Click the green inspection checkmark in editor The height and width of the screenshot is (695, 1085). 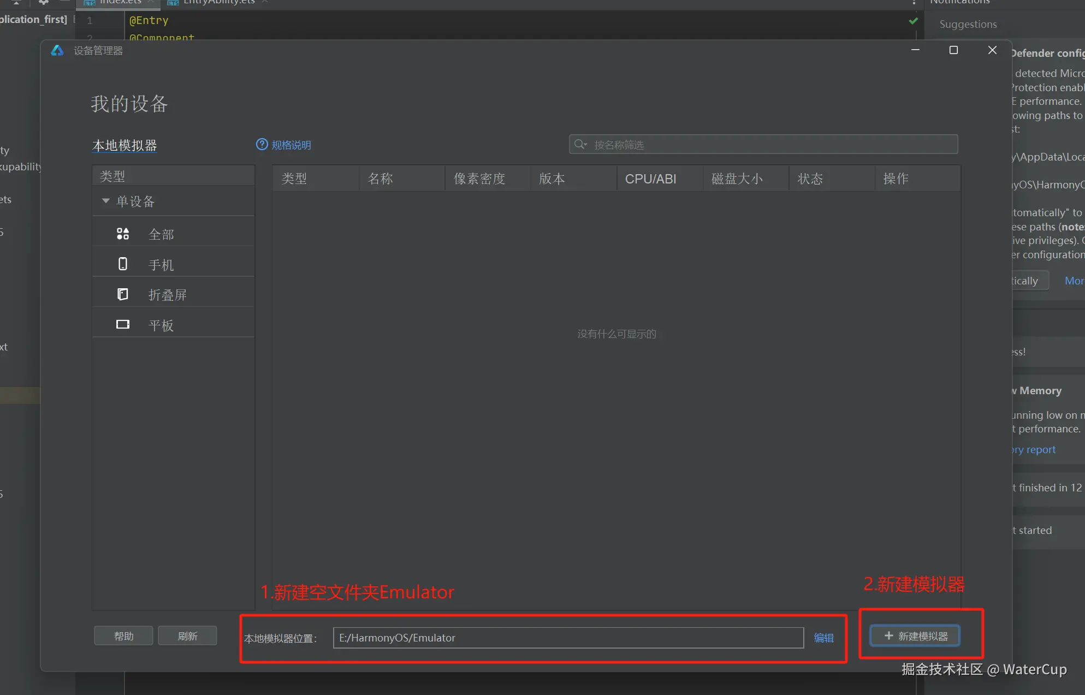pos(913,21)
